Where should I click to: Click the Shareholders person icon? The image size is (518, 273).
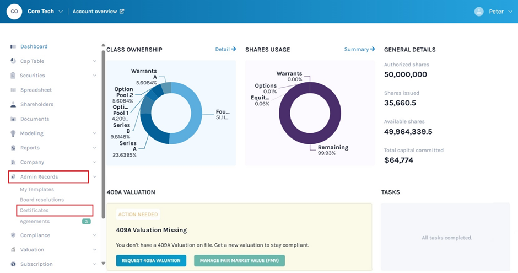pyautogui.click(x=13, y=104)
